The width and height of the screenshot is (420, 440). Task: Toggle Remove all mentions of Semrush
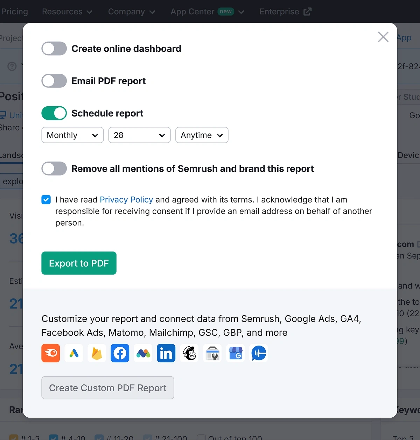(x=54, y=169)
